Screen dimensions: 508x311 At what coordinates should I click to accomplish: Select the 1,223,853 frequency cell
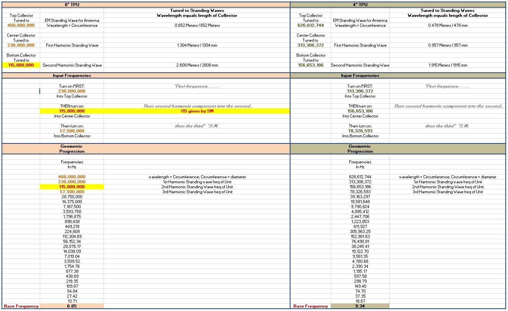(360, 221)
